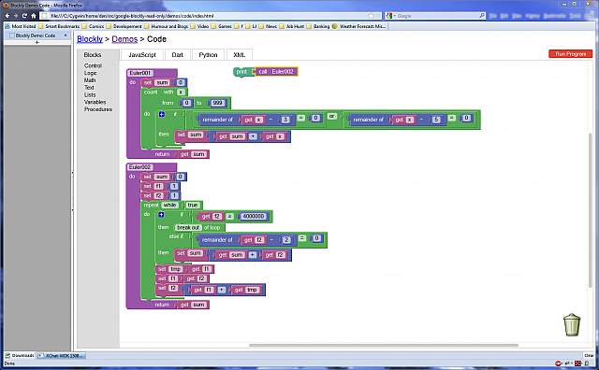
Task: Edit the 4000000 number field
Action: (x=254, y=216)
